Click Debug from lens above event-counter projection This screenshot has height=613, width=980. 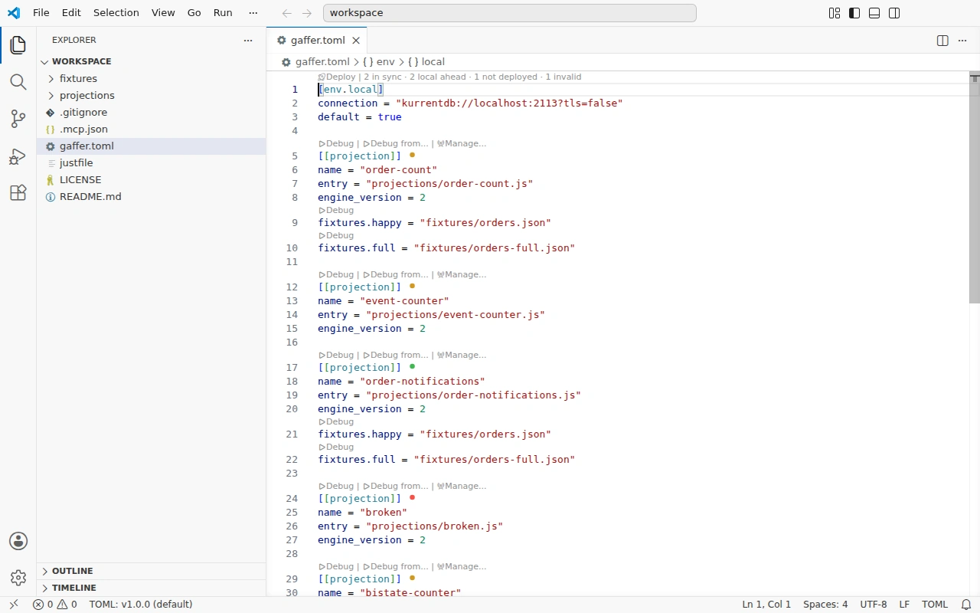(396, 274)
